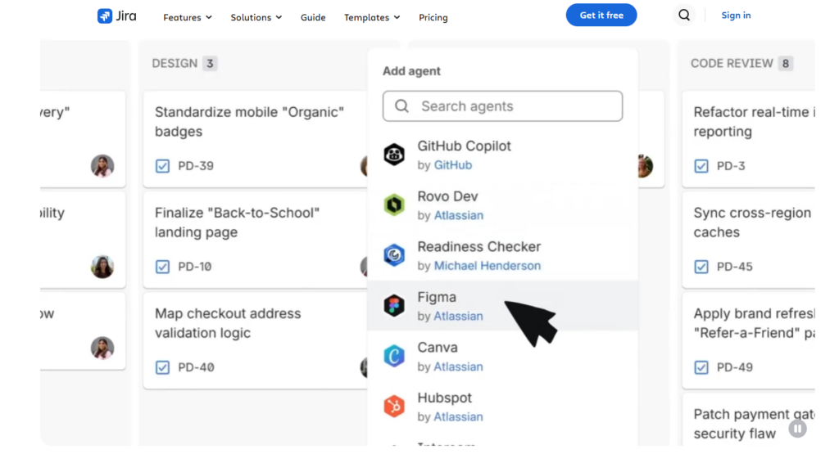
Task: Open Atlassian link under Figma
Action: coord(459,316)
